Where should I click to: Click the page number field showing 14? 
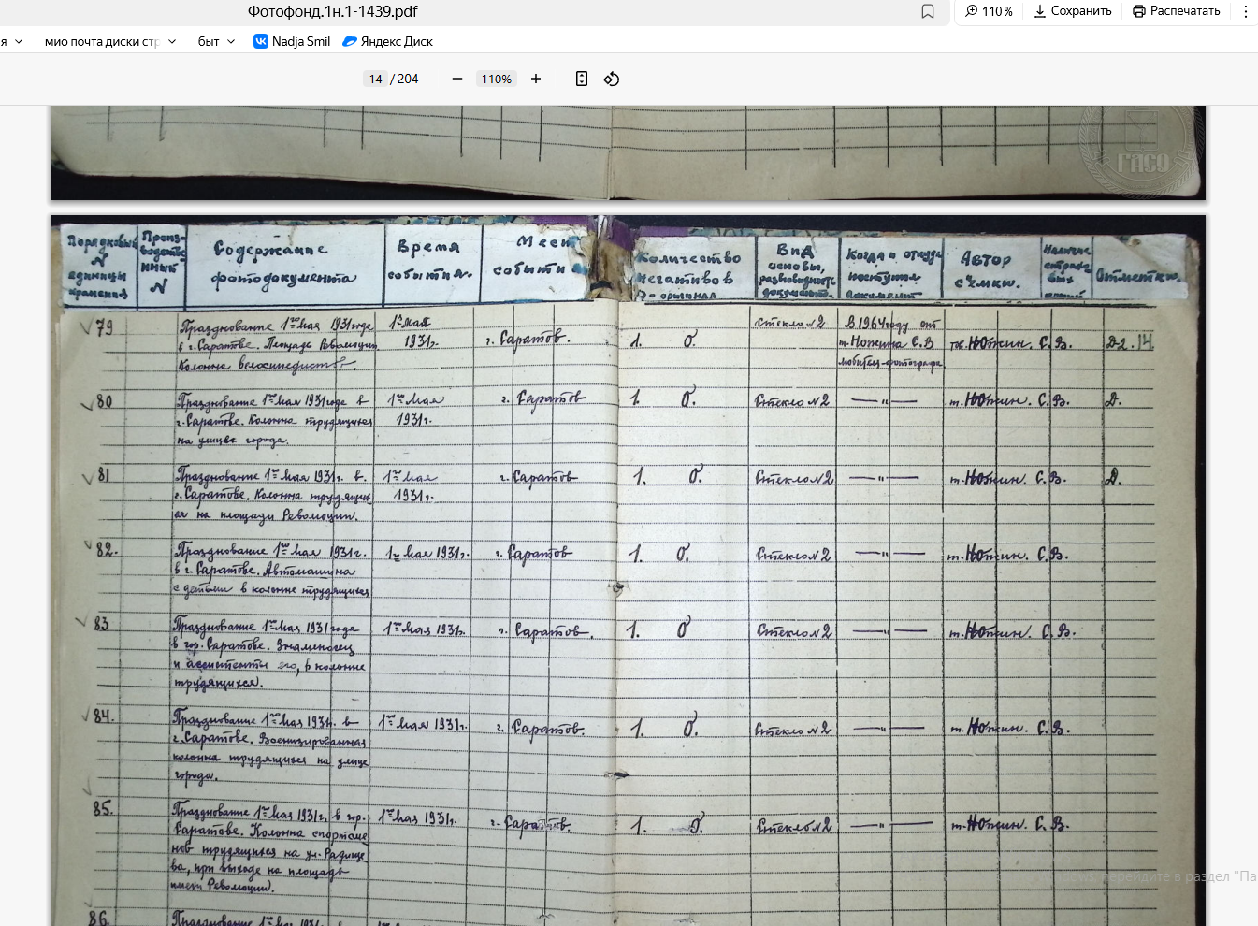pyautogui.click(x=375, y=79)
